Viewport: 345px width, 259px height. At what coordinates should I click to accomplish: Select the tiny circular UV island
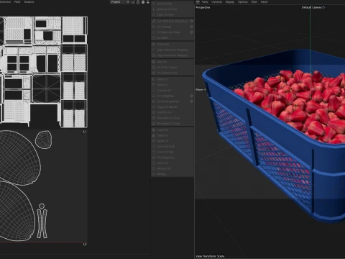tap(42, 206)
